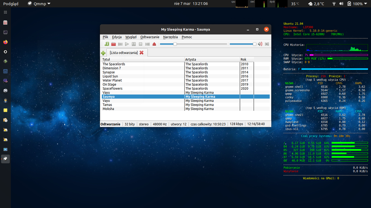Open the Edycja menu
Screen dimensions: 371x208
click(x=117, y=37)
